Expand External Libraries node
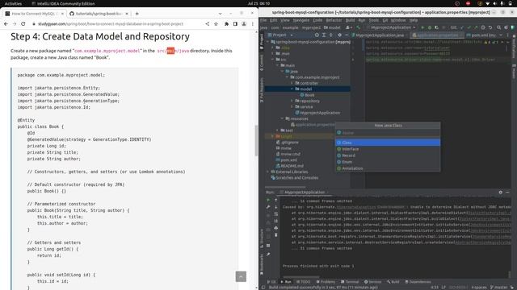The width and height of the screenshot is (517, 290). coord(267,172)
